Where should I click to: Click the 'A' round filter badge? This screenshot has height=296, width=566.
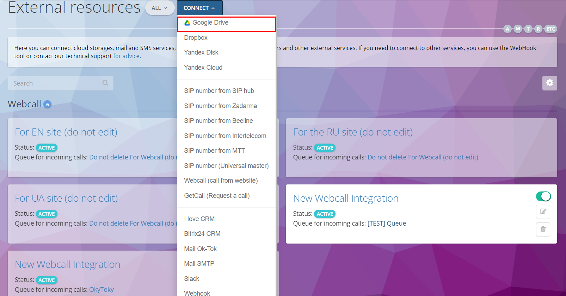pos(507,29)
